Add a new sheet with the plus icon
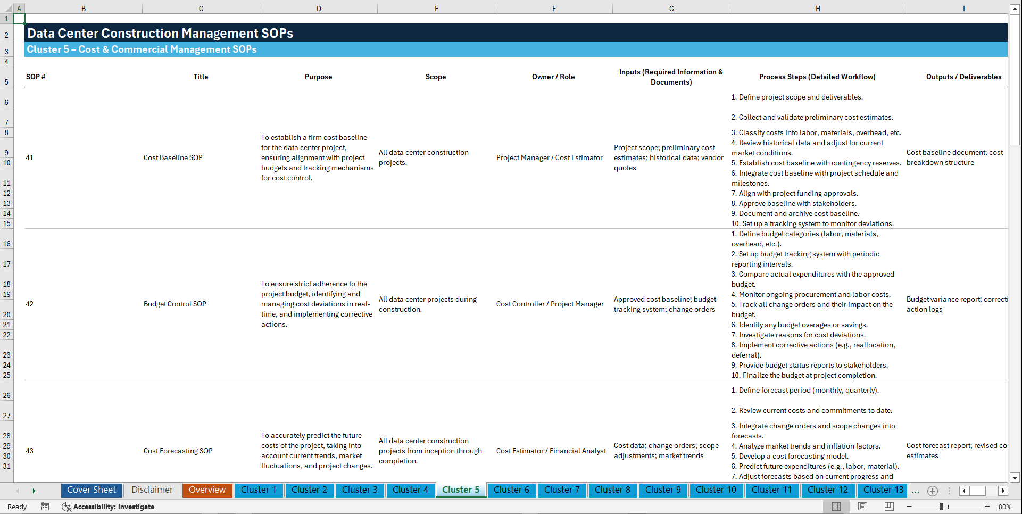Image resolution: width=1022 pixels, height=514 pixels. click(x=932, y=491)
